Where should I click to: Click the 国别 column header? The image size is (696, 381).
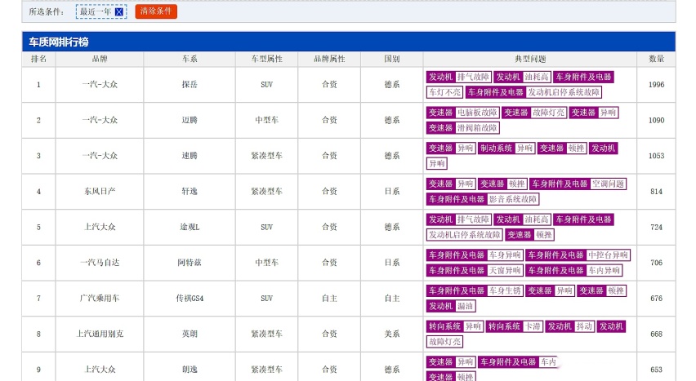click(391, 59)
